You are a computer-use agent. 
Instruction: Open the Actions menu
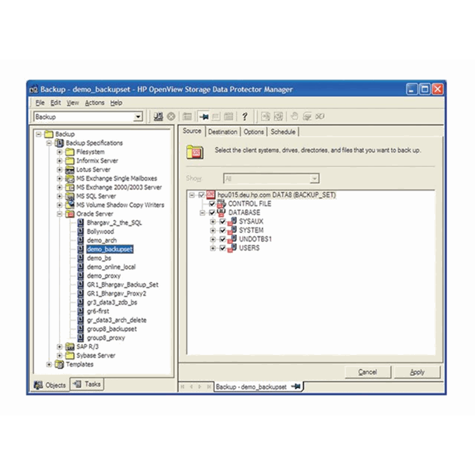(94, 103)
